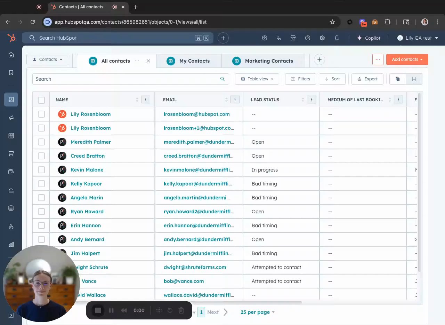Open the bob@vance.com email link

184,281
